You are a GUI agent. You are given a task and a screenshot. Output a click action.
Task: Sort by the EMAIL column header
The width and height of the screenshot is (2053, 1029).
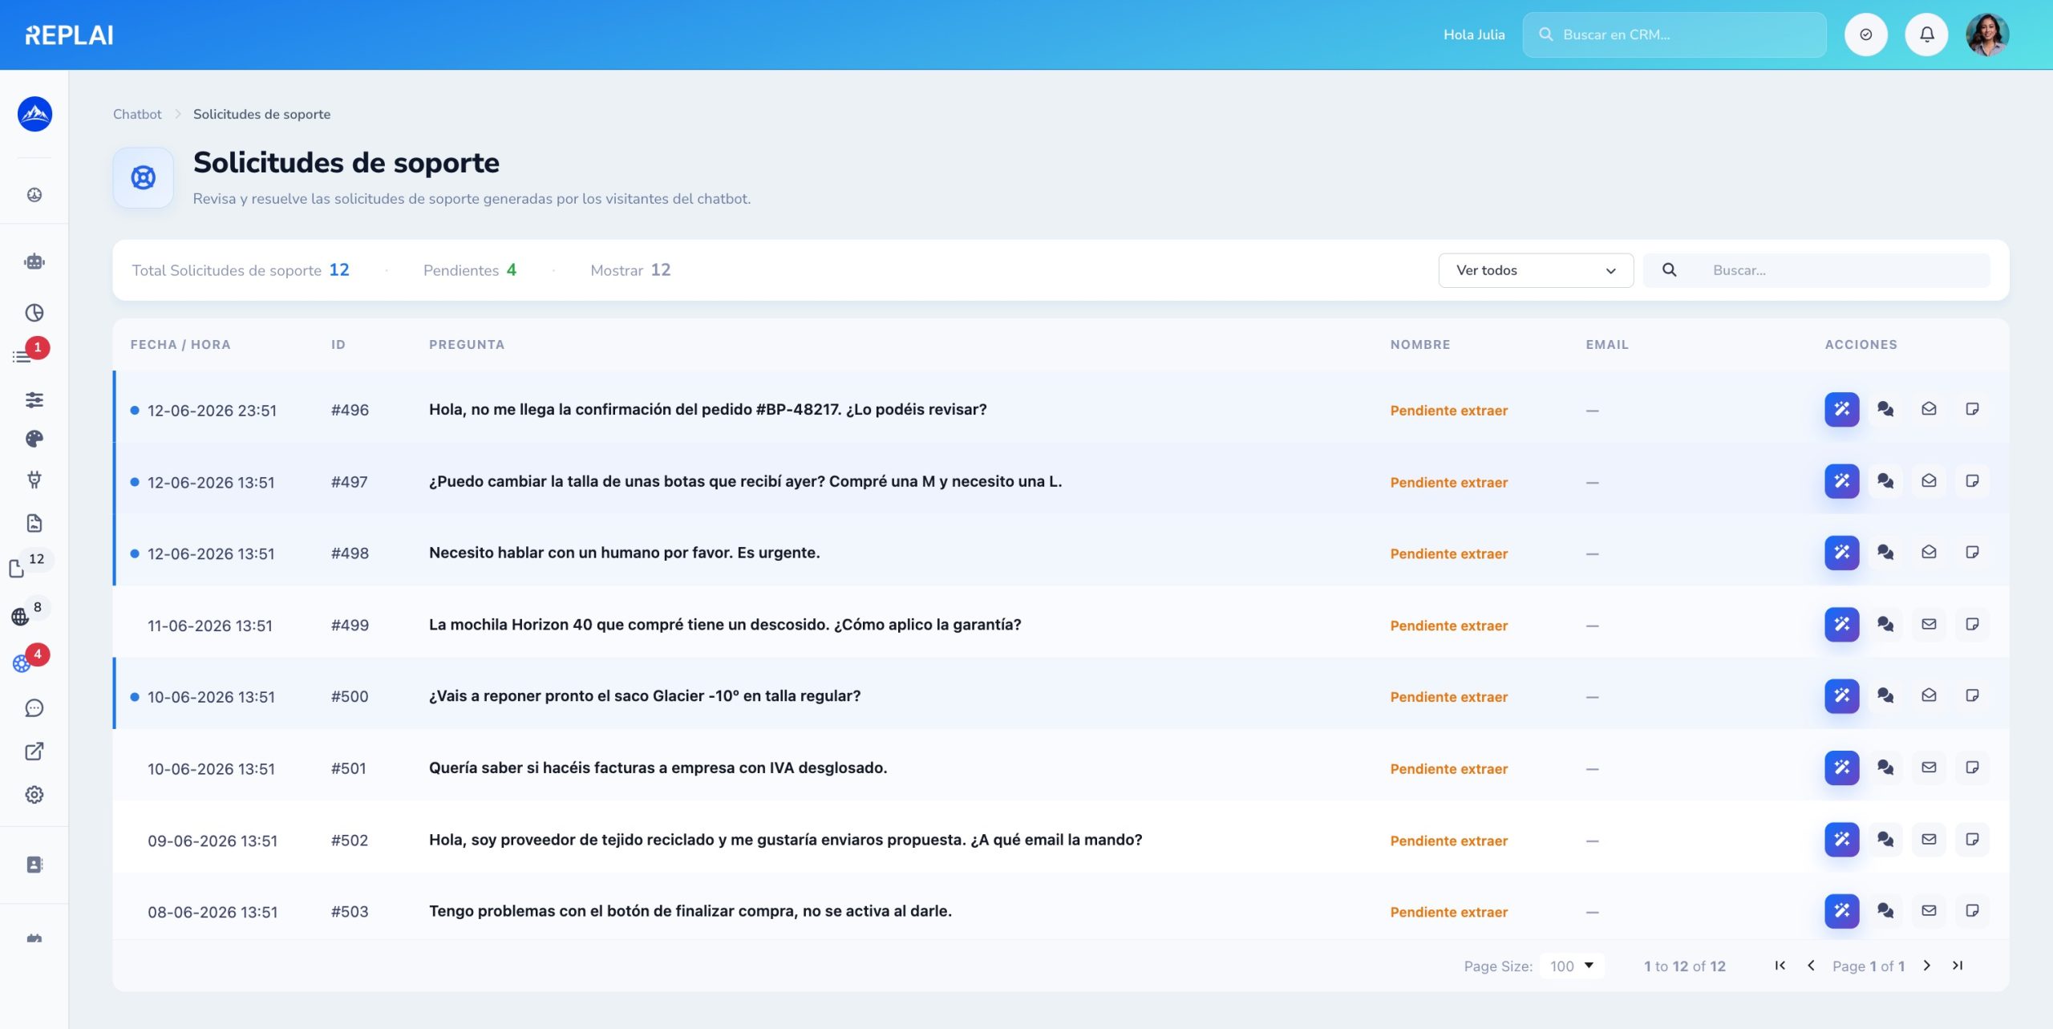pyautogui.click(x=1607, y=344)
